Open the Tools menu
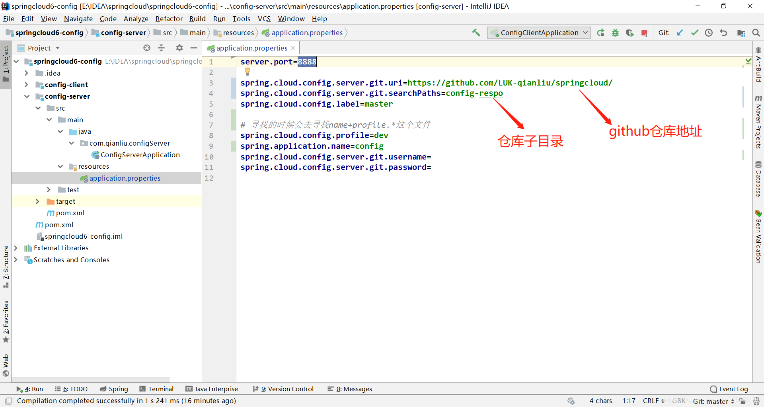This screenshot has height=407, width=764. pos(241,19)
